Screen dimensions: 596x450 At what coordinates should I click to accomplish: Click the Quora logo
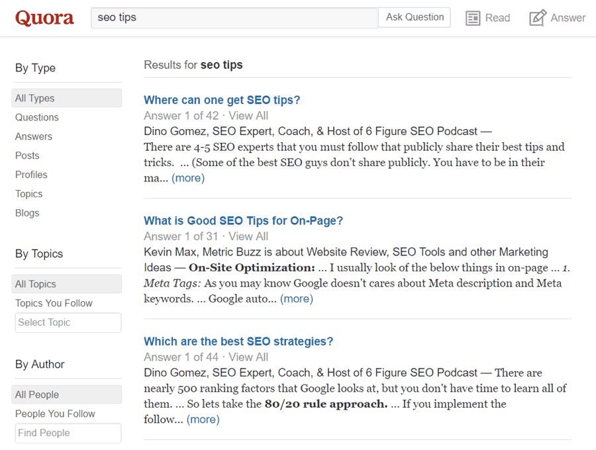(x=44, y=17)
